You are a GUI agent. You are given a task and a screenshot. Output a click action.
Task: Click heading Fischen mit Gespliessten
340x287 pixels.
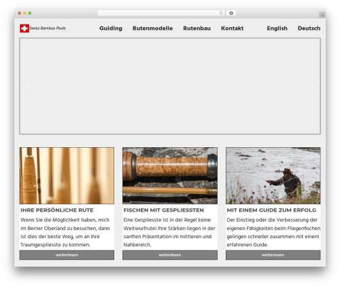(164, 210)
